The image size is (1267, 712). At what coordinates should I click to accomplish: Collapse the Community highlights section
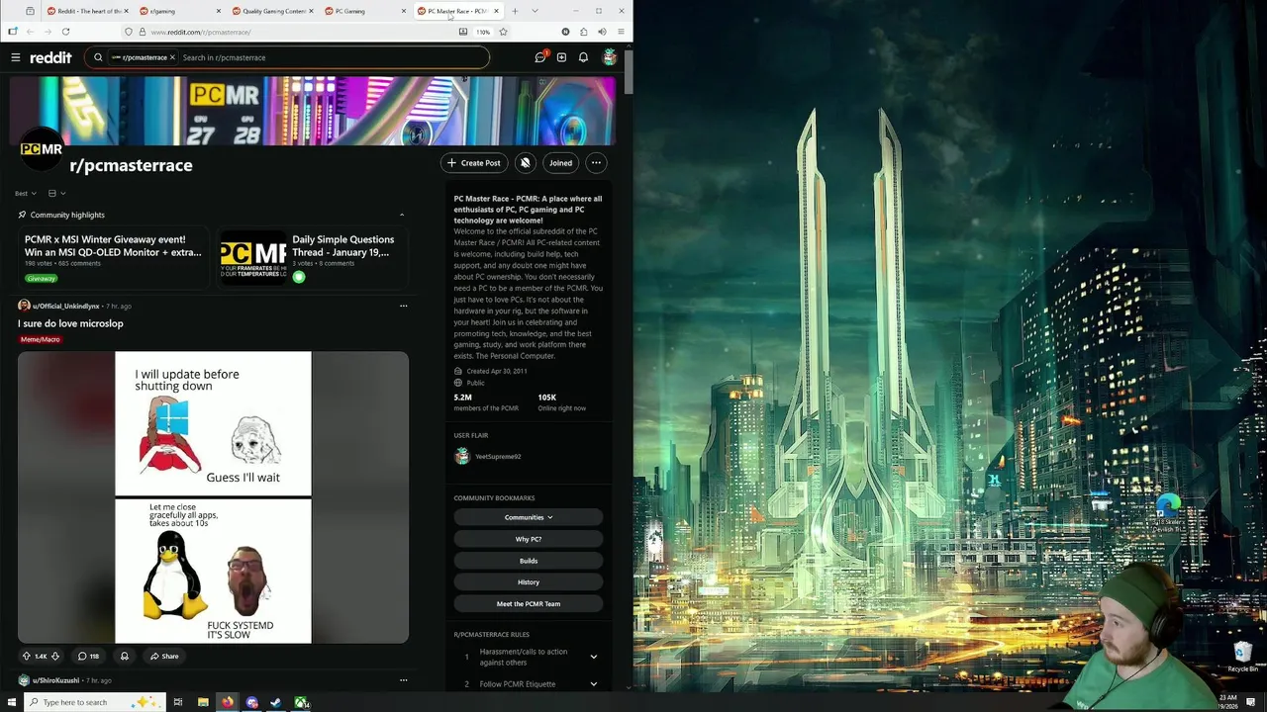401,215
